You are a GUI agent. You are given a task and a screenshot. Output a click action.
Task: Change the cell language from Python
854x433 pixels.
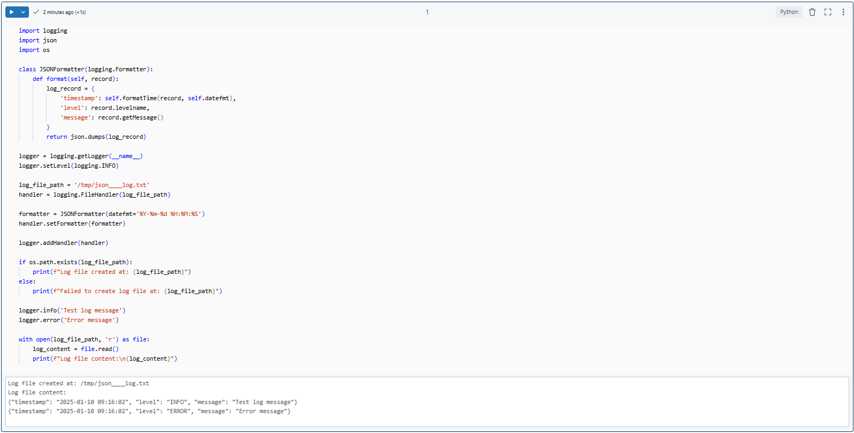point(789,12)
